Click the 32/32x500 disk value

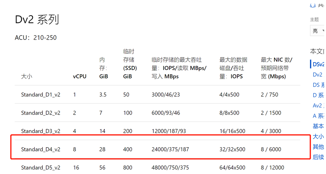click(232, 149)
